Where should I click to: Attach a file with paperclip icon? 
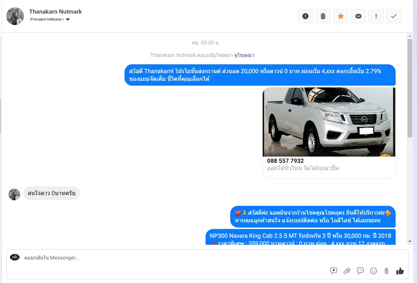[x=347, y=271]
